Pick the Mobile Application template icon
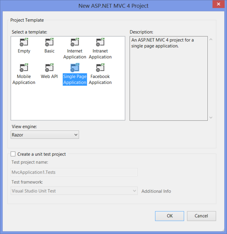 pos(24,68)
